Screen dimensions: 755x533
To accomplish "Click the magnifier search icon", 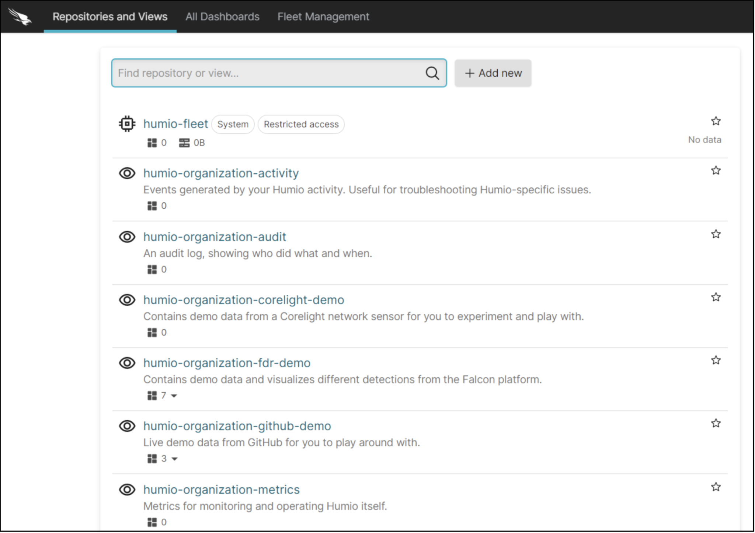I will click(432, 73).
